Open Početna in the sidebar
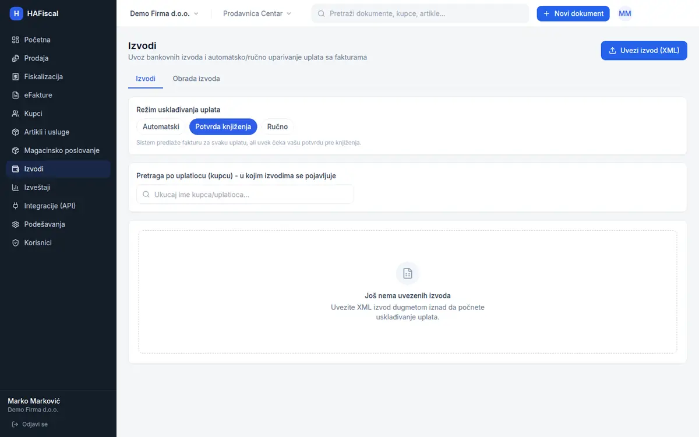Screen dimensions: 699x437 [x=58, y=40]
